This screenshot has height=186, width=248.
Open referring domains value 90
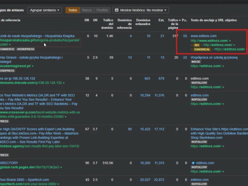pyautogui.click(x=130, y=129)
